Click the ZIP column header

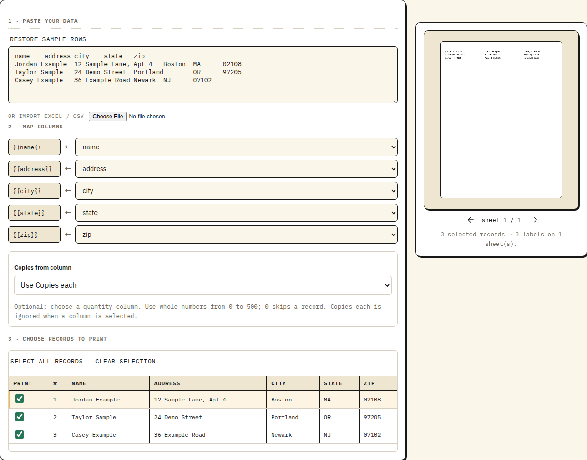[x=378, y=383]
